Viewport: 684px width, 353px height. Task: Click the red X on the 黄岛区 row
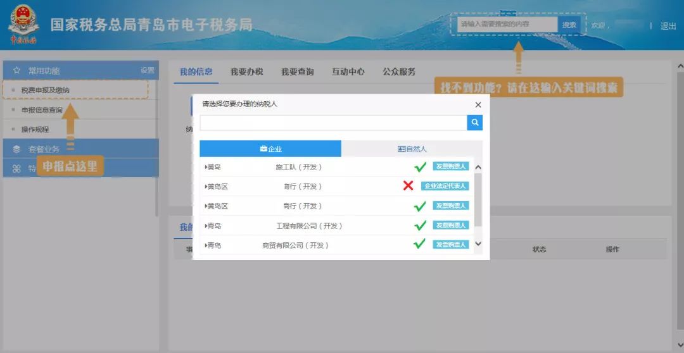pyautogui.click(x=408, y=186)
